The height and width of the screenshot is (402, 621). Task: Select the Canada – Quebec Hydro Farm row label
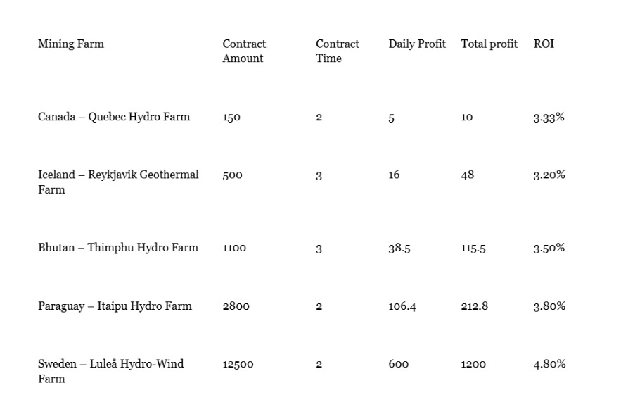(x=114, y=118)
